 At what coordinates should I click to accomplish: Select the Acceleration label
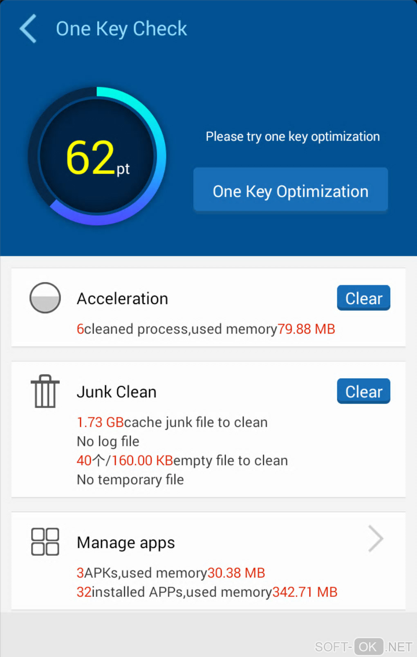(x=122, y=299)
